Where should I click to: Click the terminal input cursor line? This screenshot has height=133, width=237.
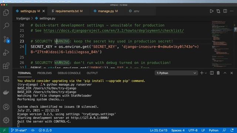coord(18,125)
